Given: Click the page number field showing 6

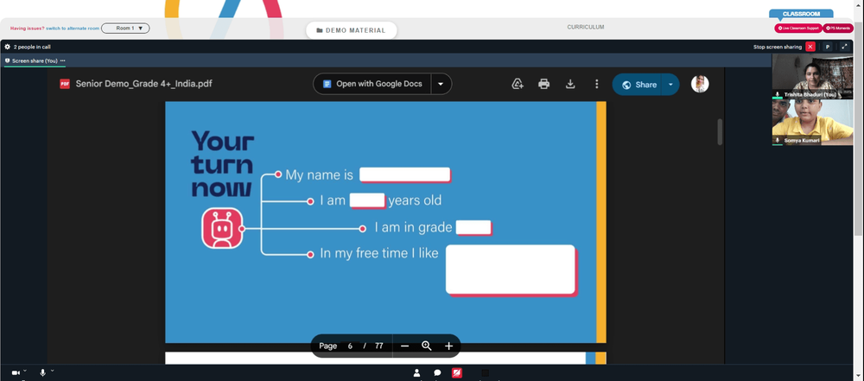Looking at the screenshot, I should pyautogui.click(x=350, y=346).
